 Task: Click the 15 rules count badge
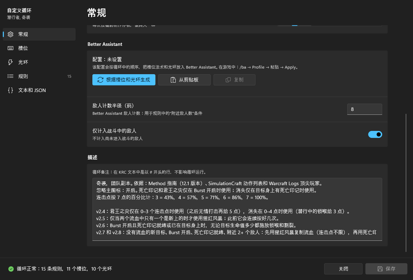(x=69, y=76)
